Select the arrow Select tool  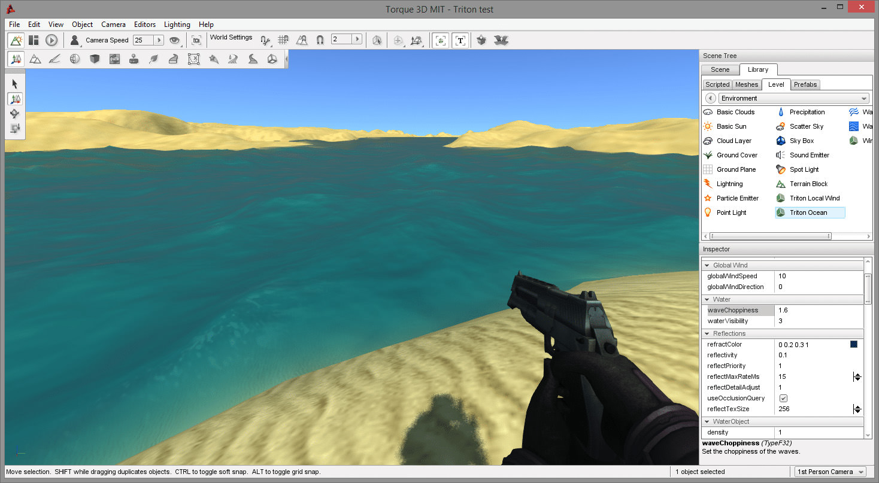click(15, 84)
